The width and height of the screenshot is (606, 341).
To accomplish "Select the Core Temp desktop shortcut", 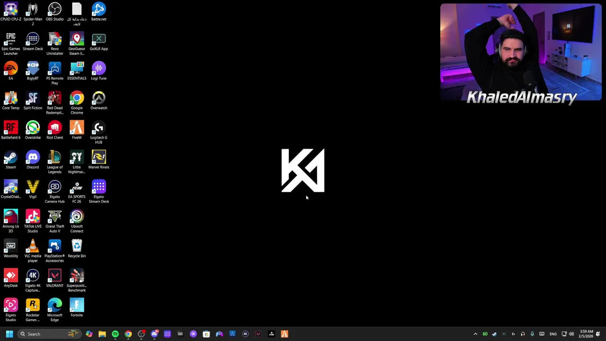I will tap(10, 101).
